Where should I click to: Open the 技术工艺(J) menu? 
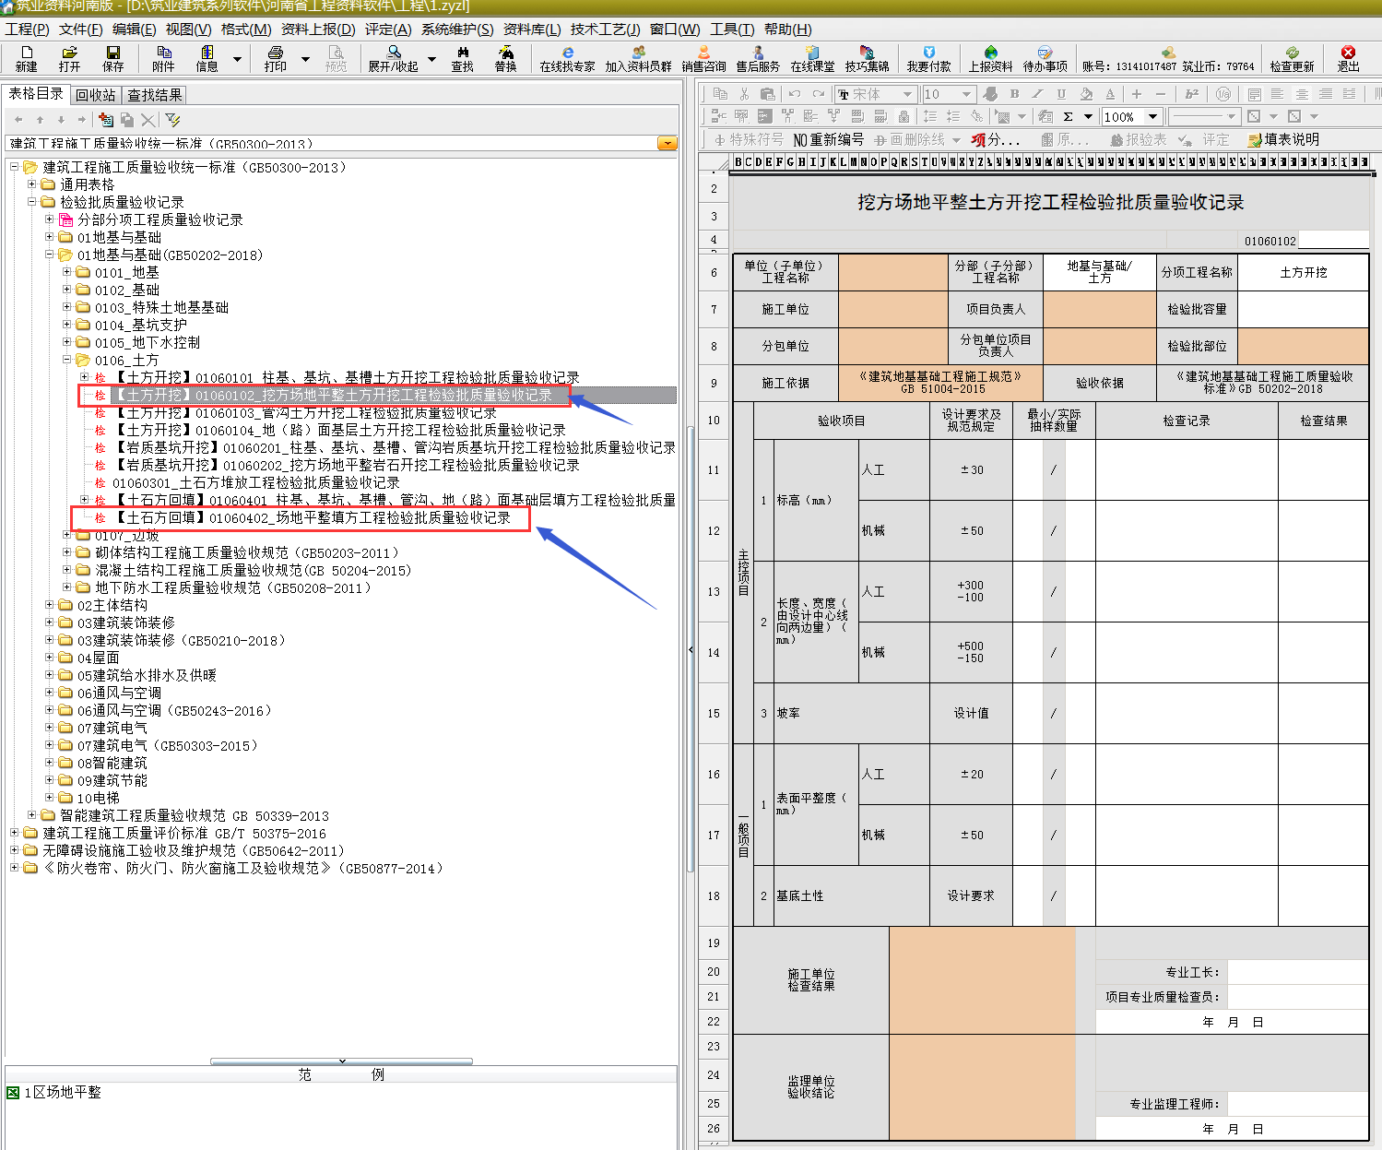605,30
